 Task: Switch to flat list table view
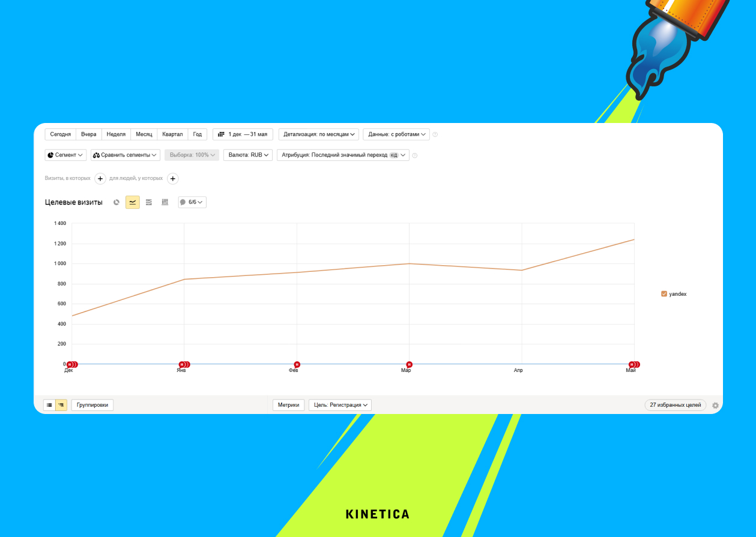pyautogui.click(x=49, y=405)
